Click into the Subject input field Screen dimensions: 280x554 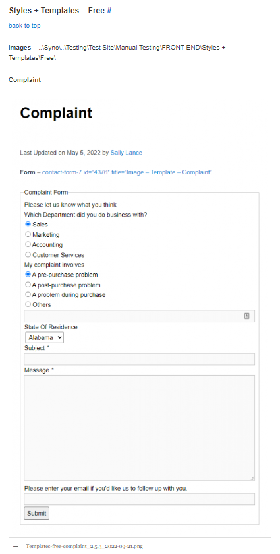click(139, 359)
